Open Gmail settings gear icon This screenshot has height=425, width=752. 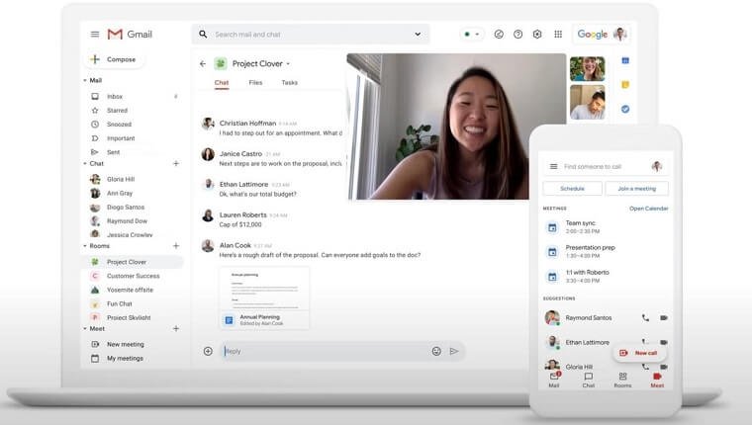(x=537, y=34)
